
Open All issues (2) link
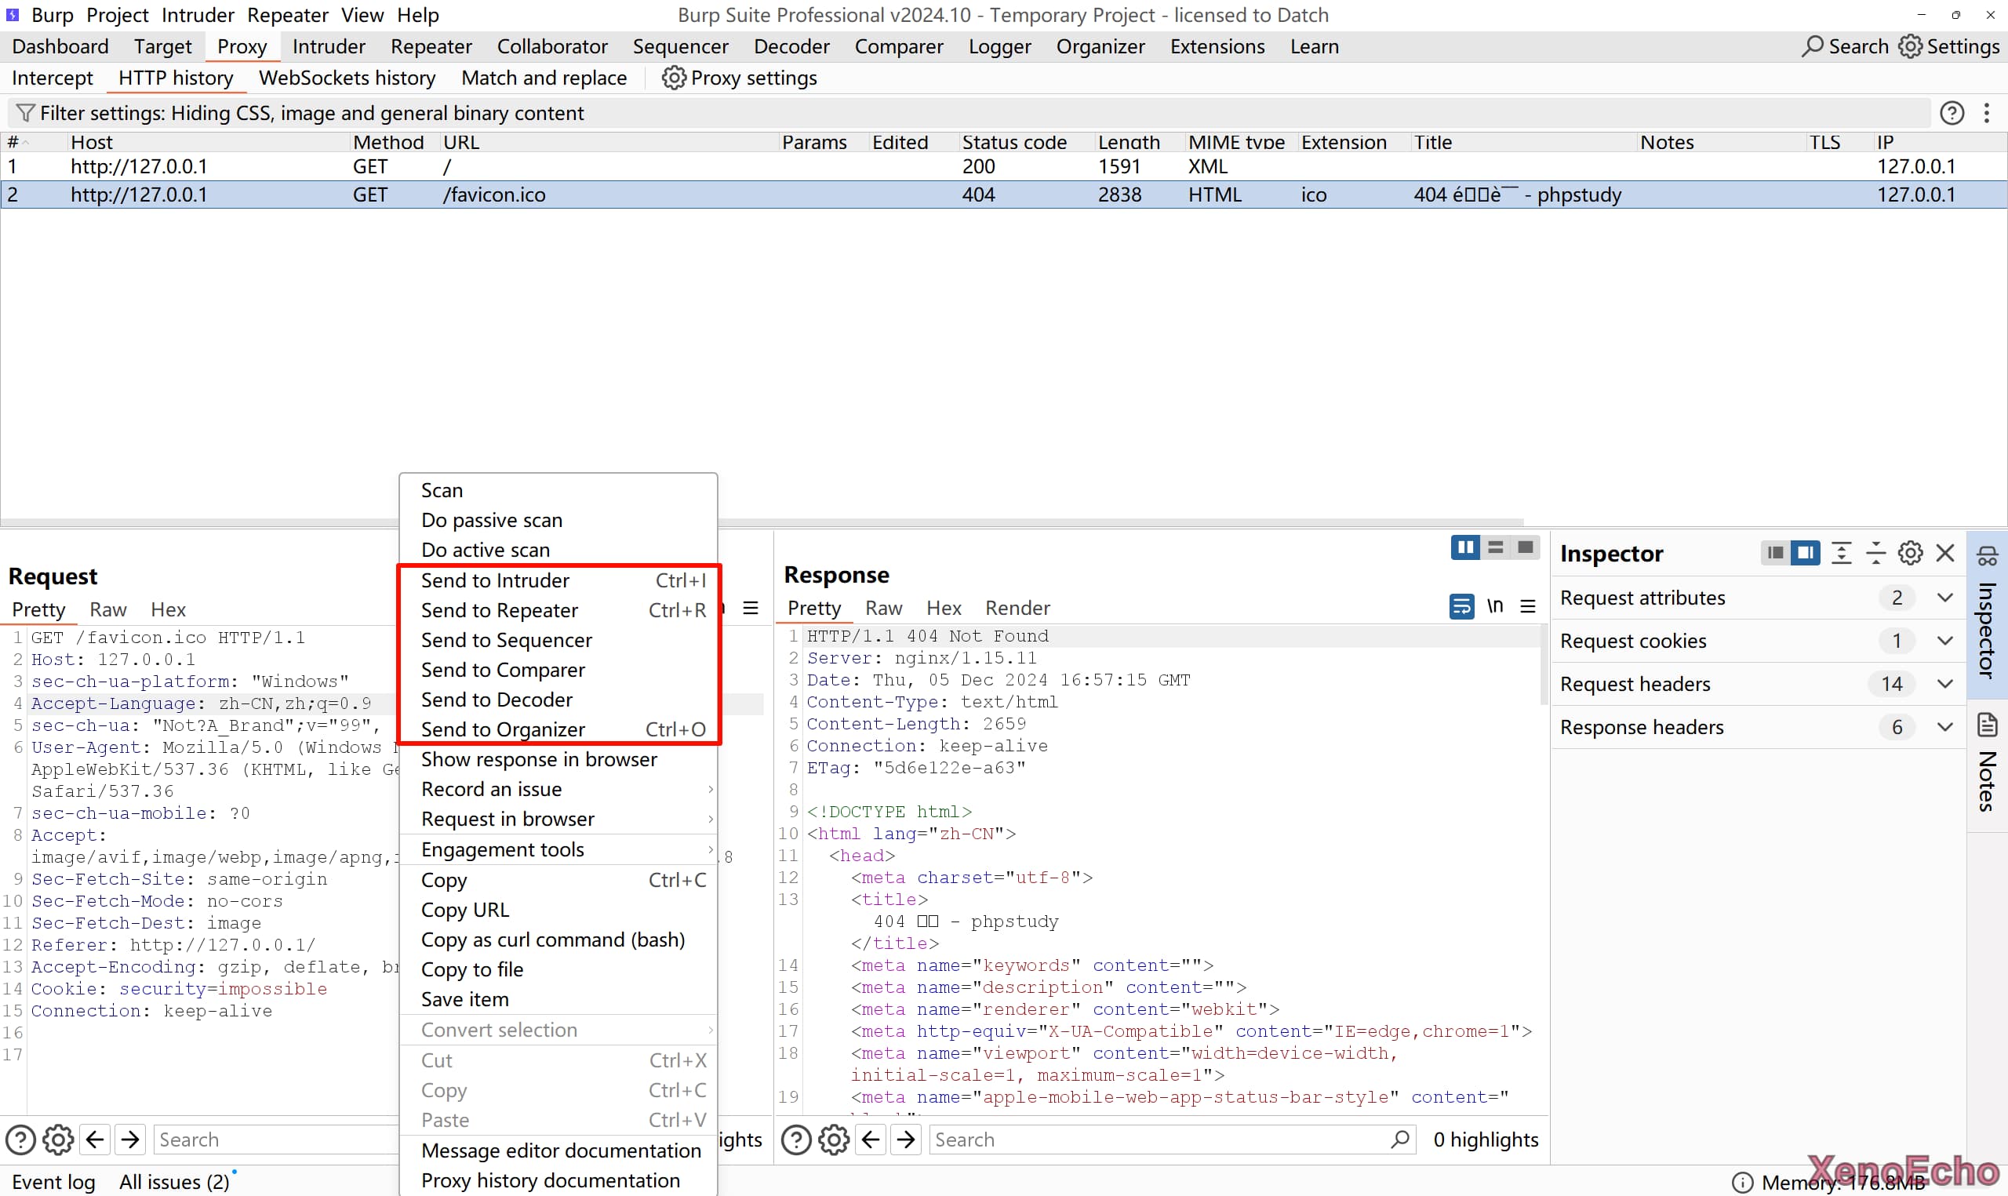174,1182
